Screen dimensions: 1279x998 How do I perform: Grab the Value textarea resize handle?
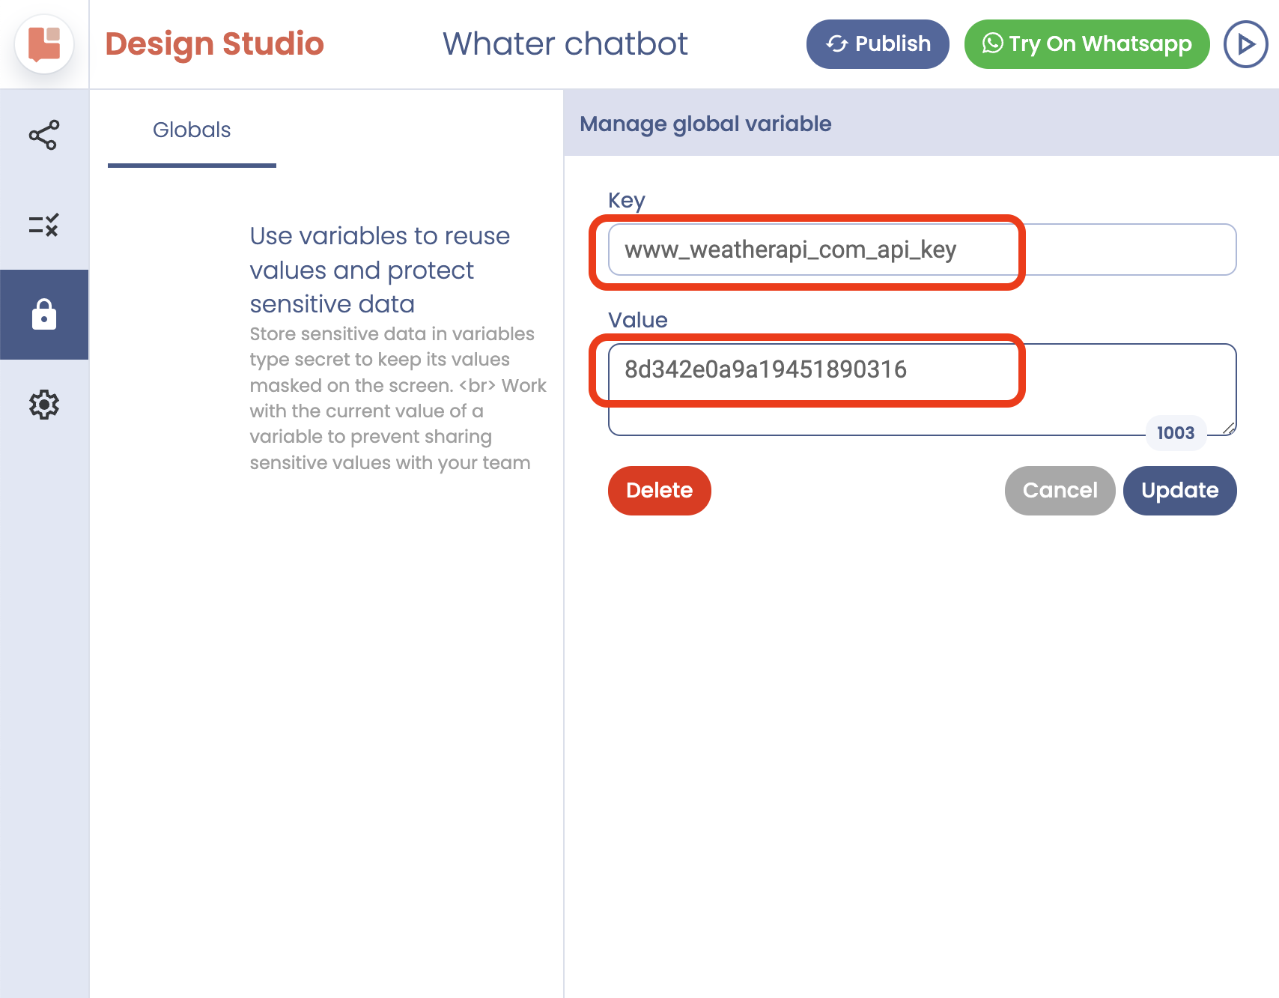pyautogui.click(x=1229, y=428)
